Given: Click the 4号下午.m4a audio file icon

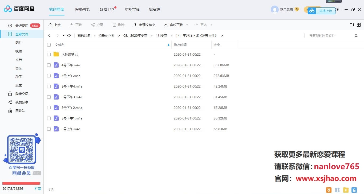Looking at the screenshot, I should point(56,65).
